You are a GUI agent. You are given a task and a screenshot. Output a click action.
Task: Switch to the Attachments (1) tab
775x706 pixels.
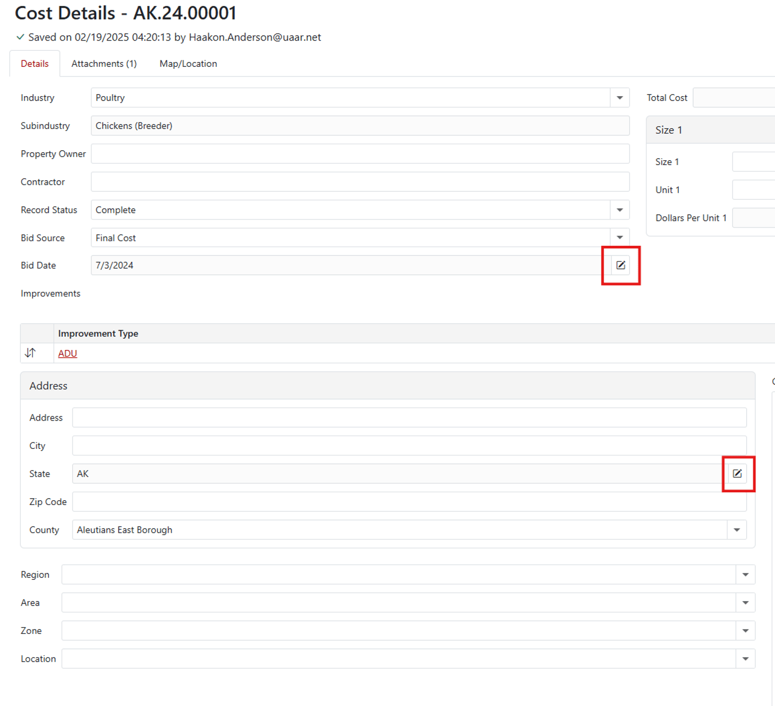(104, 64)
